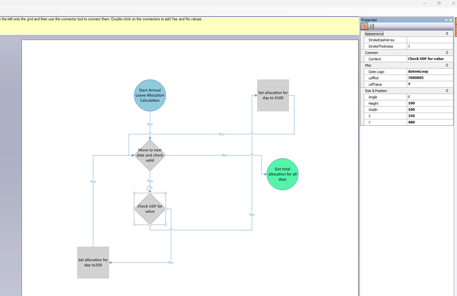Select the Get total allocation green circle
457x296 pixels.
(x=282, y=174)
